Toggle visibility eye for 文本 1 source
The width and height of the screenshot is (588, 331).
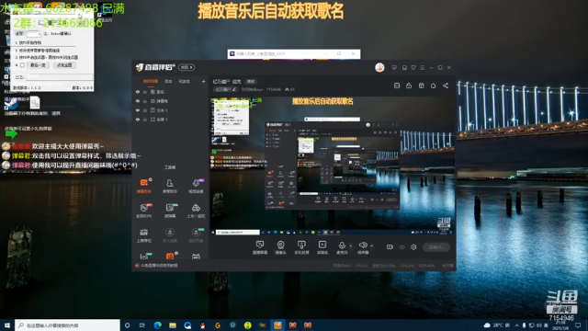(x=138, y=110)
